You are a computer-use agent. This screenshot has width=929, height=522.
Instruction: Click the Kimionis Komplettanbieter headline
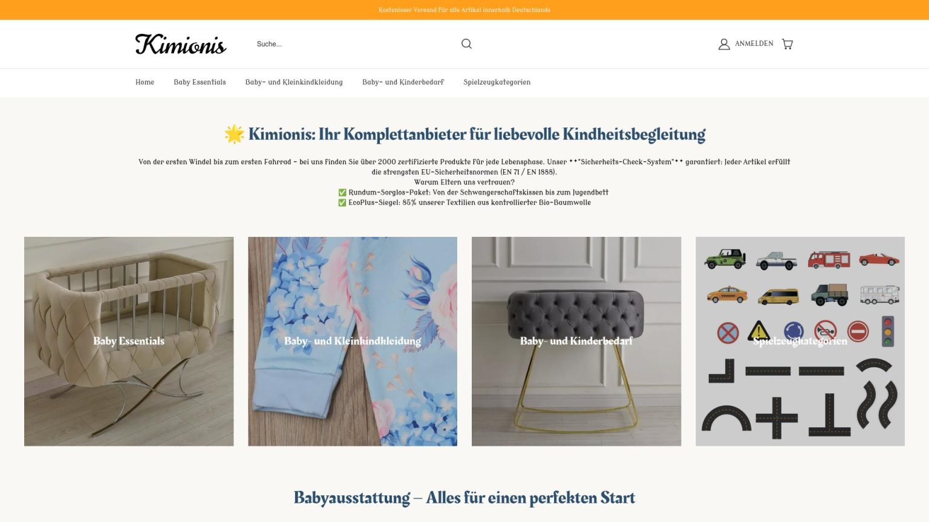tap(477, 134)
